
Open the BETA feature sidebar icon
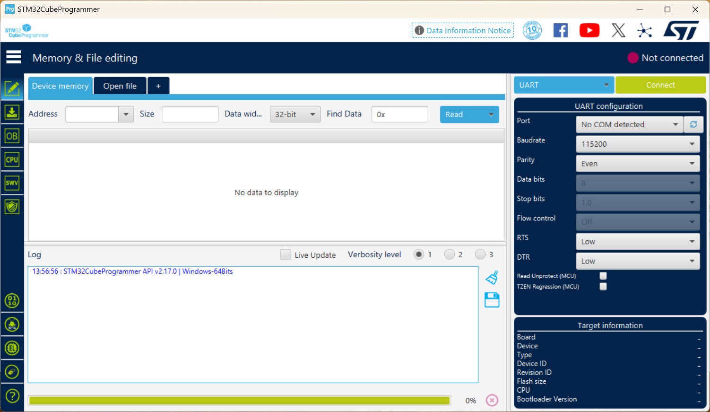(12, 324)
